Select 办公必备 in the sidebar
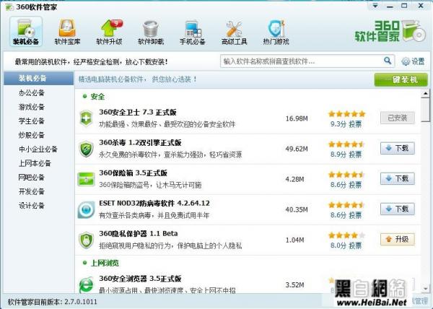This screenshot has height=309, width=433. click(32, 93)
